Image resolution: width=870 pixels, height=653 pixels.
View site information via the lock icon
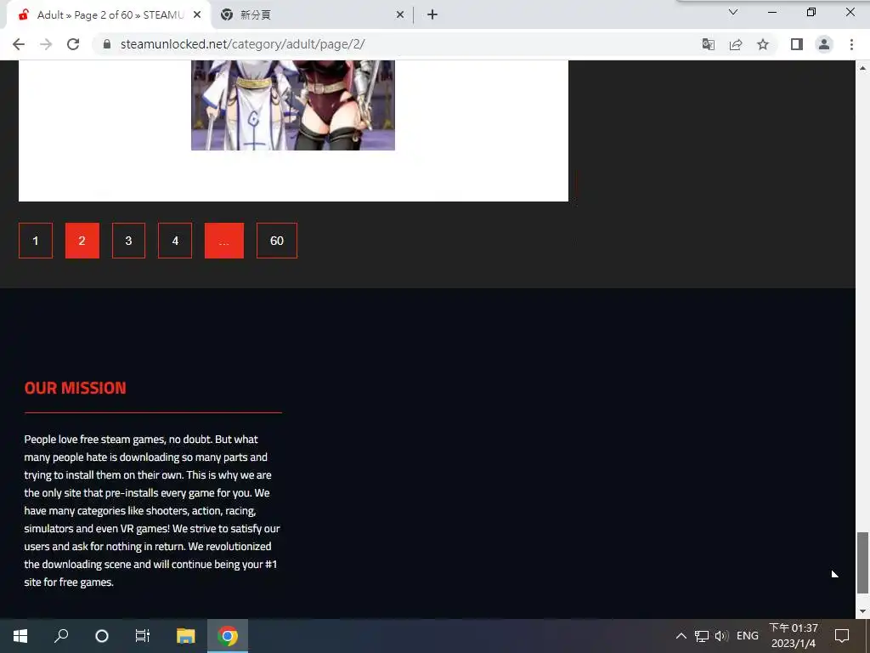107,44
